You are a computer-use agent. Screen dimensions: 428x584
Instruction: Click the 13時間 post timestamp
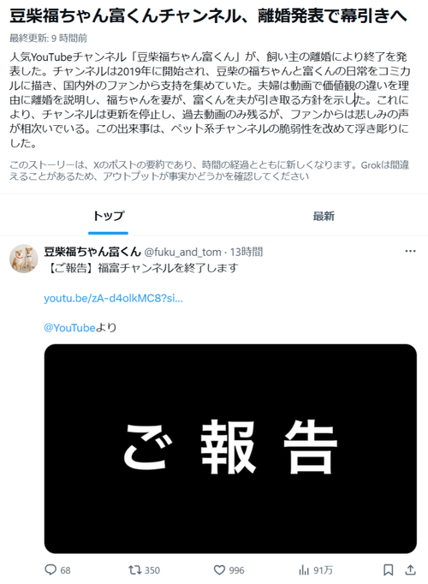247,252
